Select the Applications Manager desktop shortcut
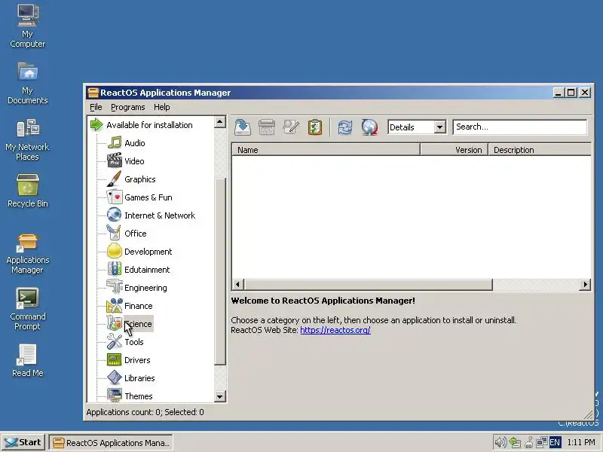Image resolution: width=603 pixels, height=452 pixels. [28, 253]
